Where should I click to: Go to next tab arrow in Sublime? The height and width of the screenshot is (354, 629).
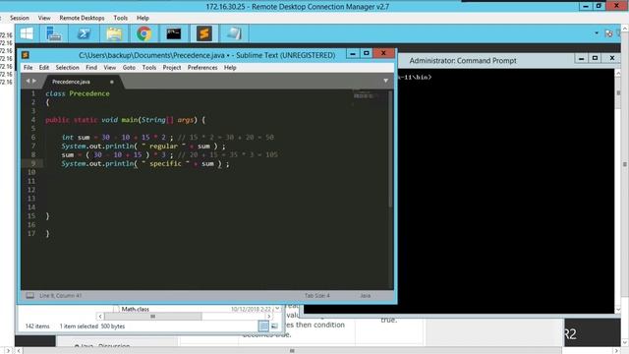(x=34, y=81)
